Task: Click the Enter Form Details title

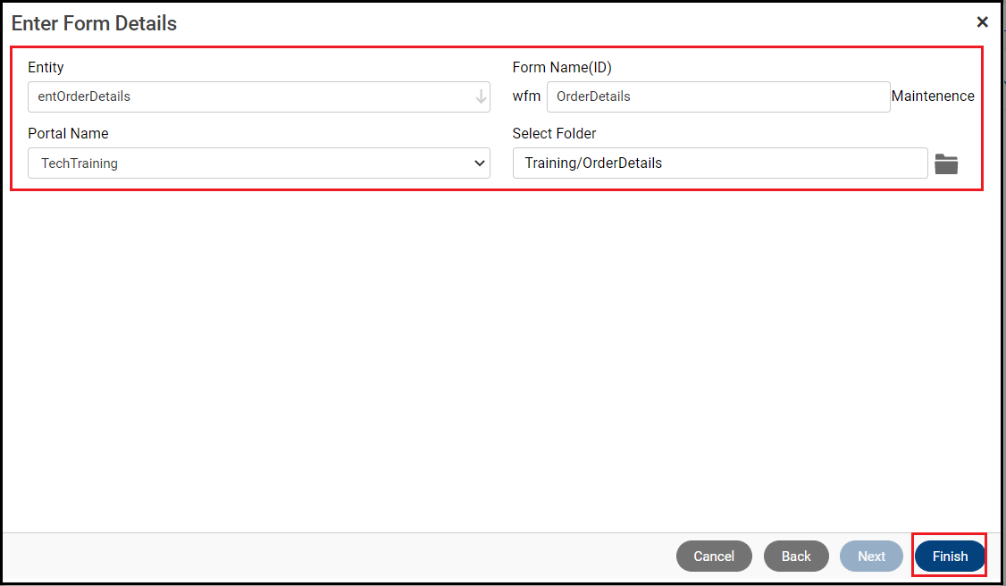Action: [x=94, y=23]
